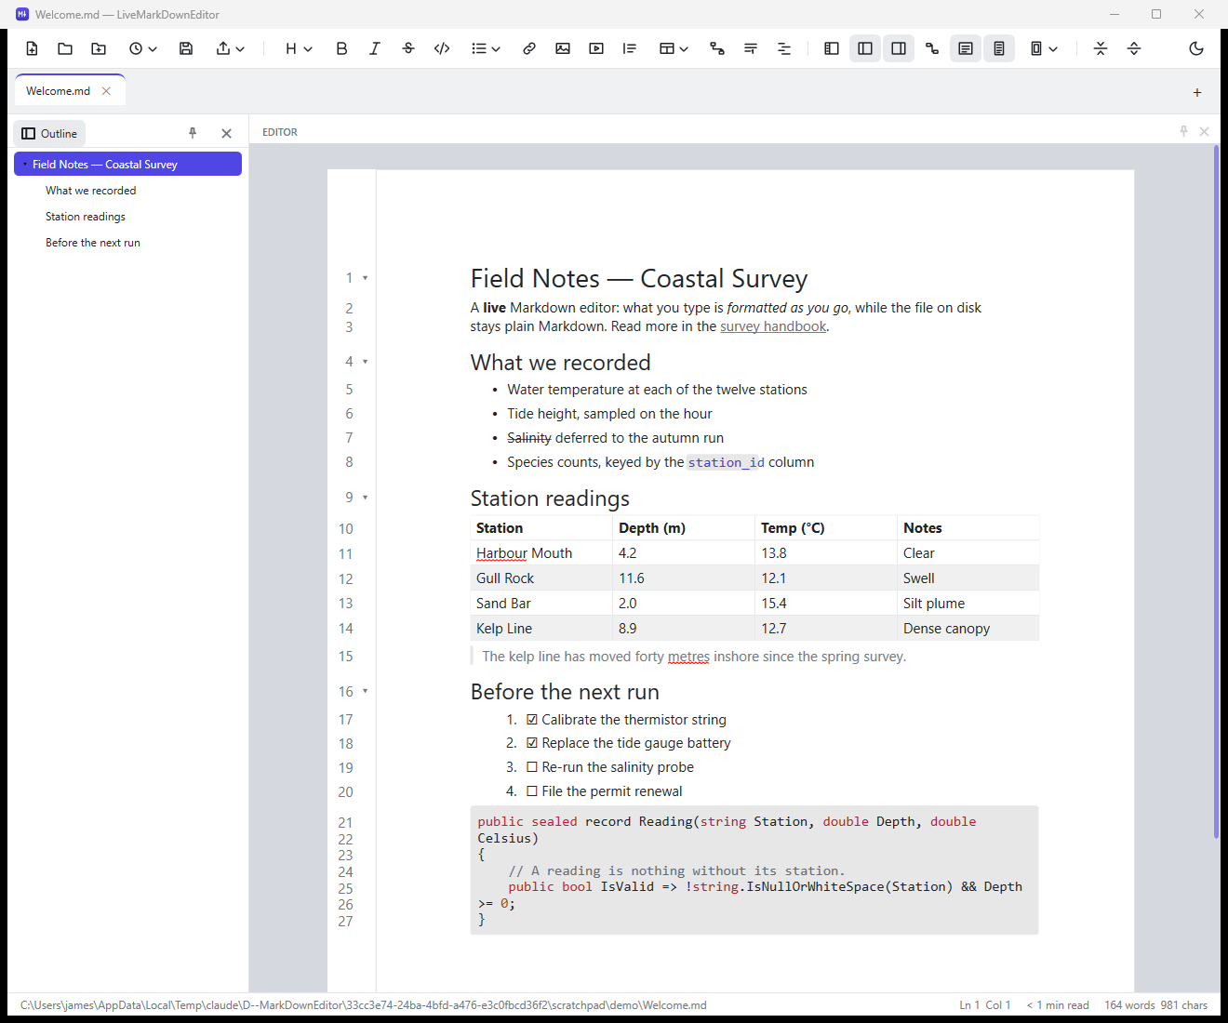Select the Outline panel tab

[x=49, y=133]
